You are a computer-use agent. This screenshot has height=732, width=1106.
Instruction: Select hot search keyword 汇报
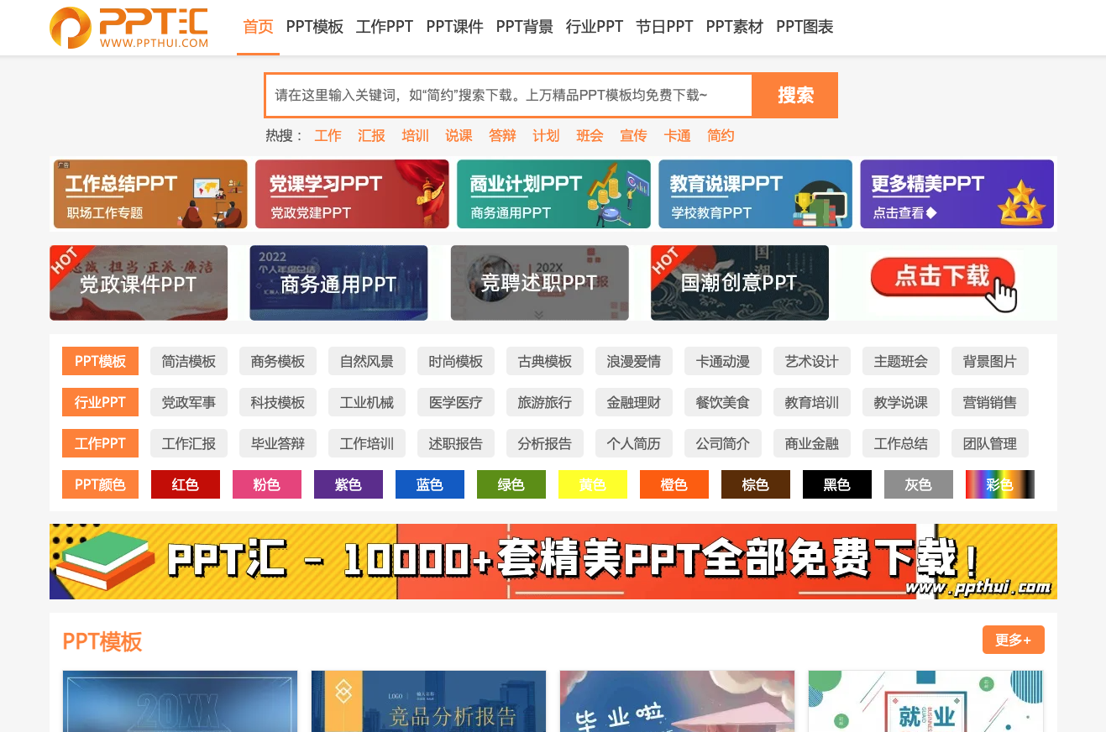372,136
